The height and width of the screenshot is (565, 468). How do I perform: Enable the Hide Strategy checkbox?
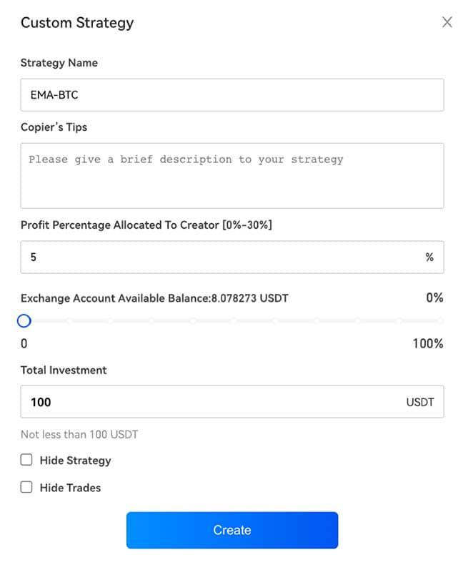pyautogui.click(x=26, y=460)
